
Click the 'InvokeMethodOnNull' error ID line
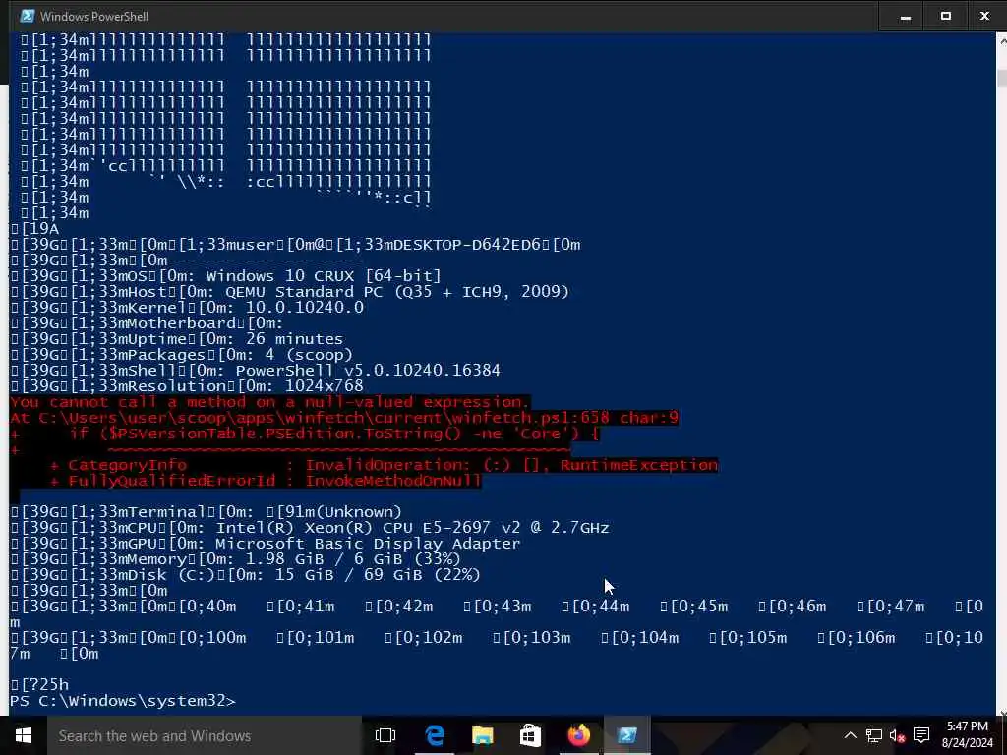point(266,480)
